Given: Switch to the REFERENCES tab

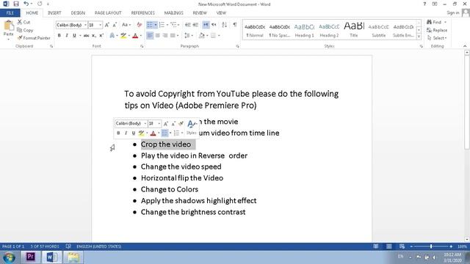Looking at the screenshot, I should (x=142, y=13).
